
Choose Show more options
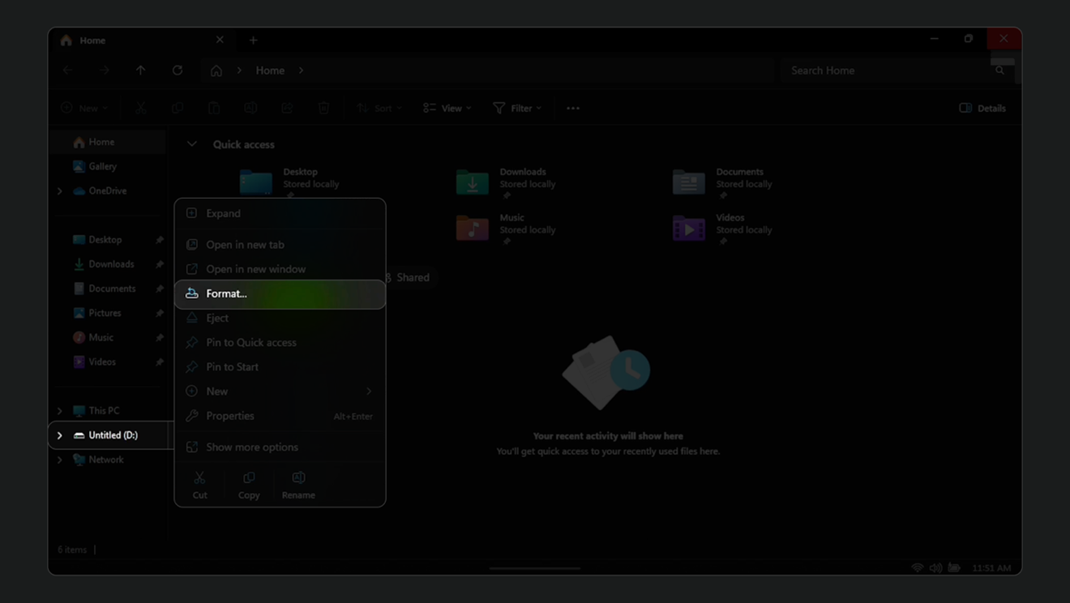click(251, 447)
